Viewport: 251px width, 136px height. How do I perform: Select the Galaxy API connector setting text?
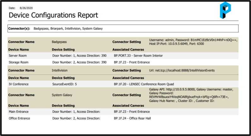[x=191, y=95]
